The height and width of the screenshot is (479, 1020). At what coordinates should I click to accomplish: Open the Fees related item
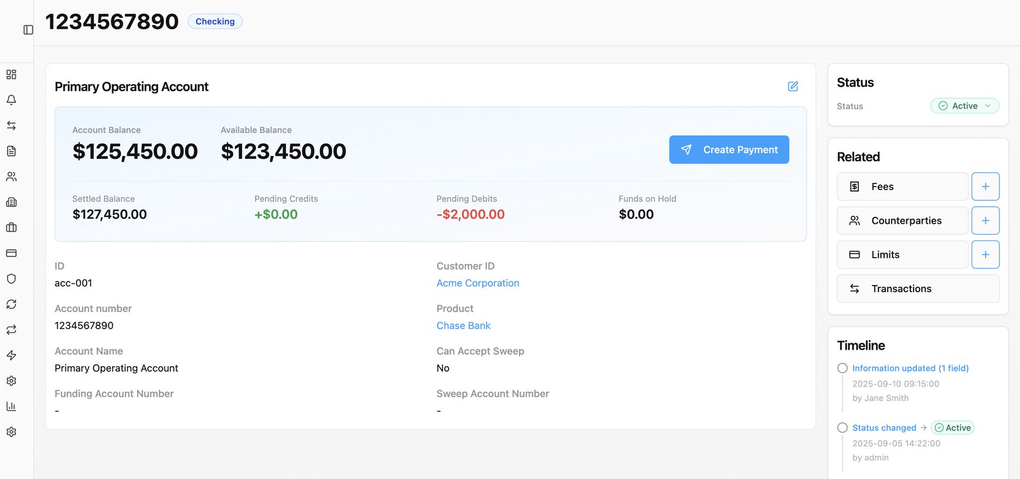903,187
